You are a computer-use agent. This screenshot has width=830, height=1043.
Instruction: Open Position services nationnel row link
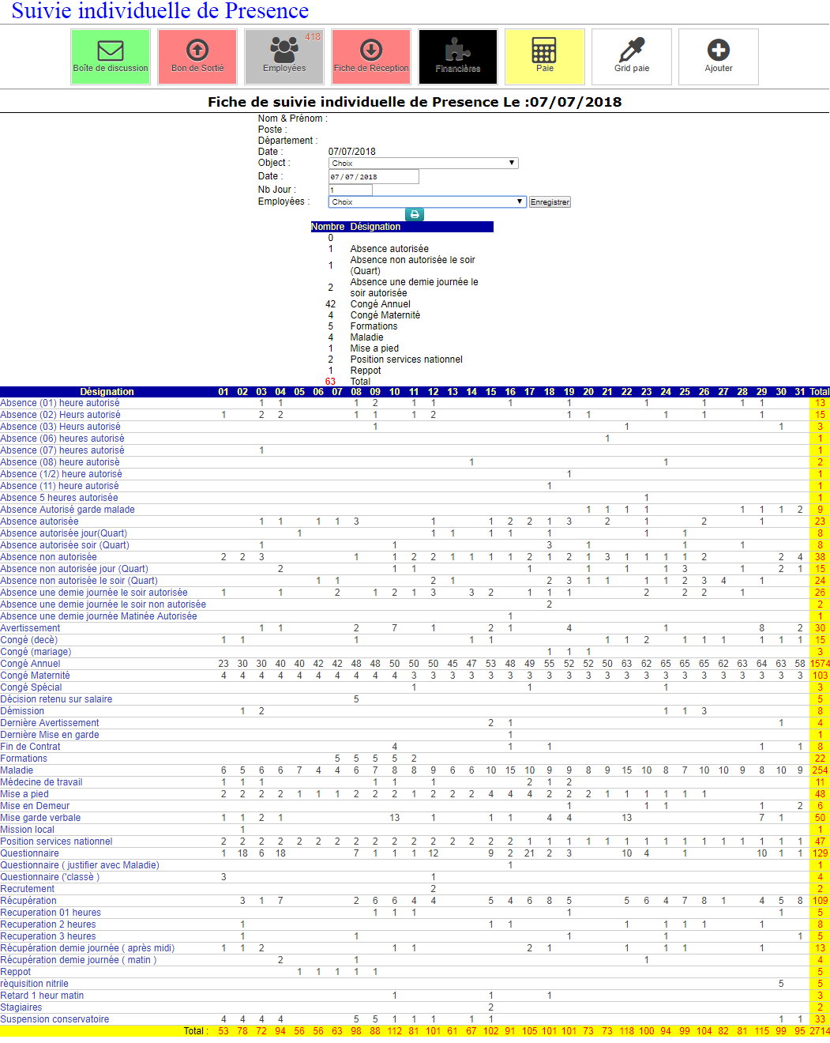(x=56, y=842)
